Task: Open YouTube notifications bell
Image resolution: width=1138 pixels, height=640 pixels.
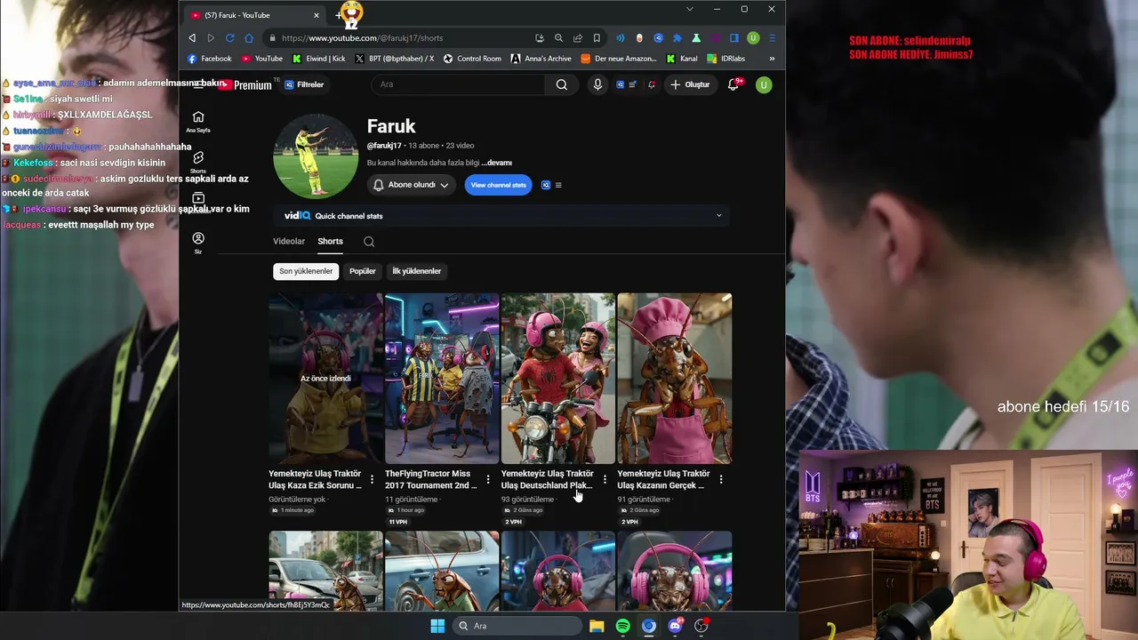Action: pyautogui.click(x=733, y=84)
